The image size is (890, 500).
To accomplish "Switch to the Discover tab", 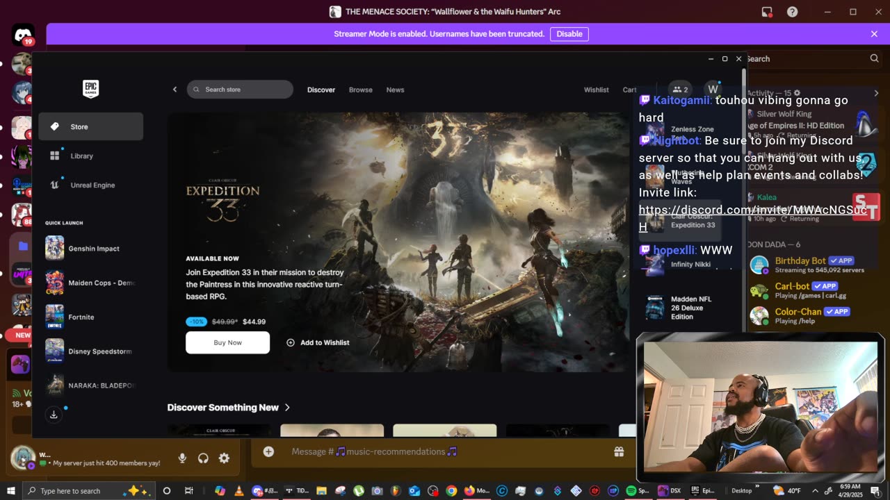I will click(321, 90).
